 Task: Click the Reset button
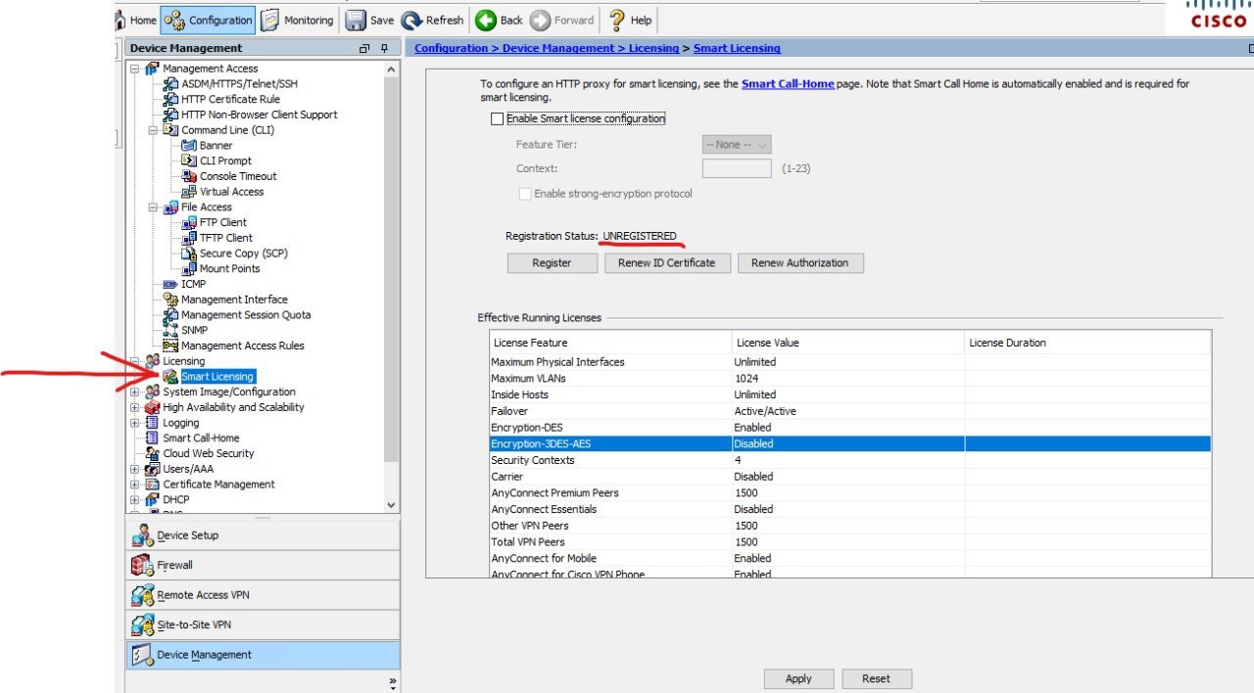tap(876, 678)
